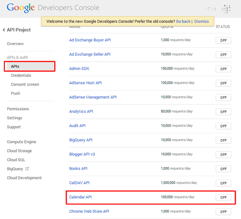241x219 pixels.
Task: Click Calendar API quota 100,000 requests/day
Action: (178, 197)
